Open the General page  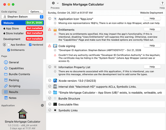tap(21, 62)
